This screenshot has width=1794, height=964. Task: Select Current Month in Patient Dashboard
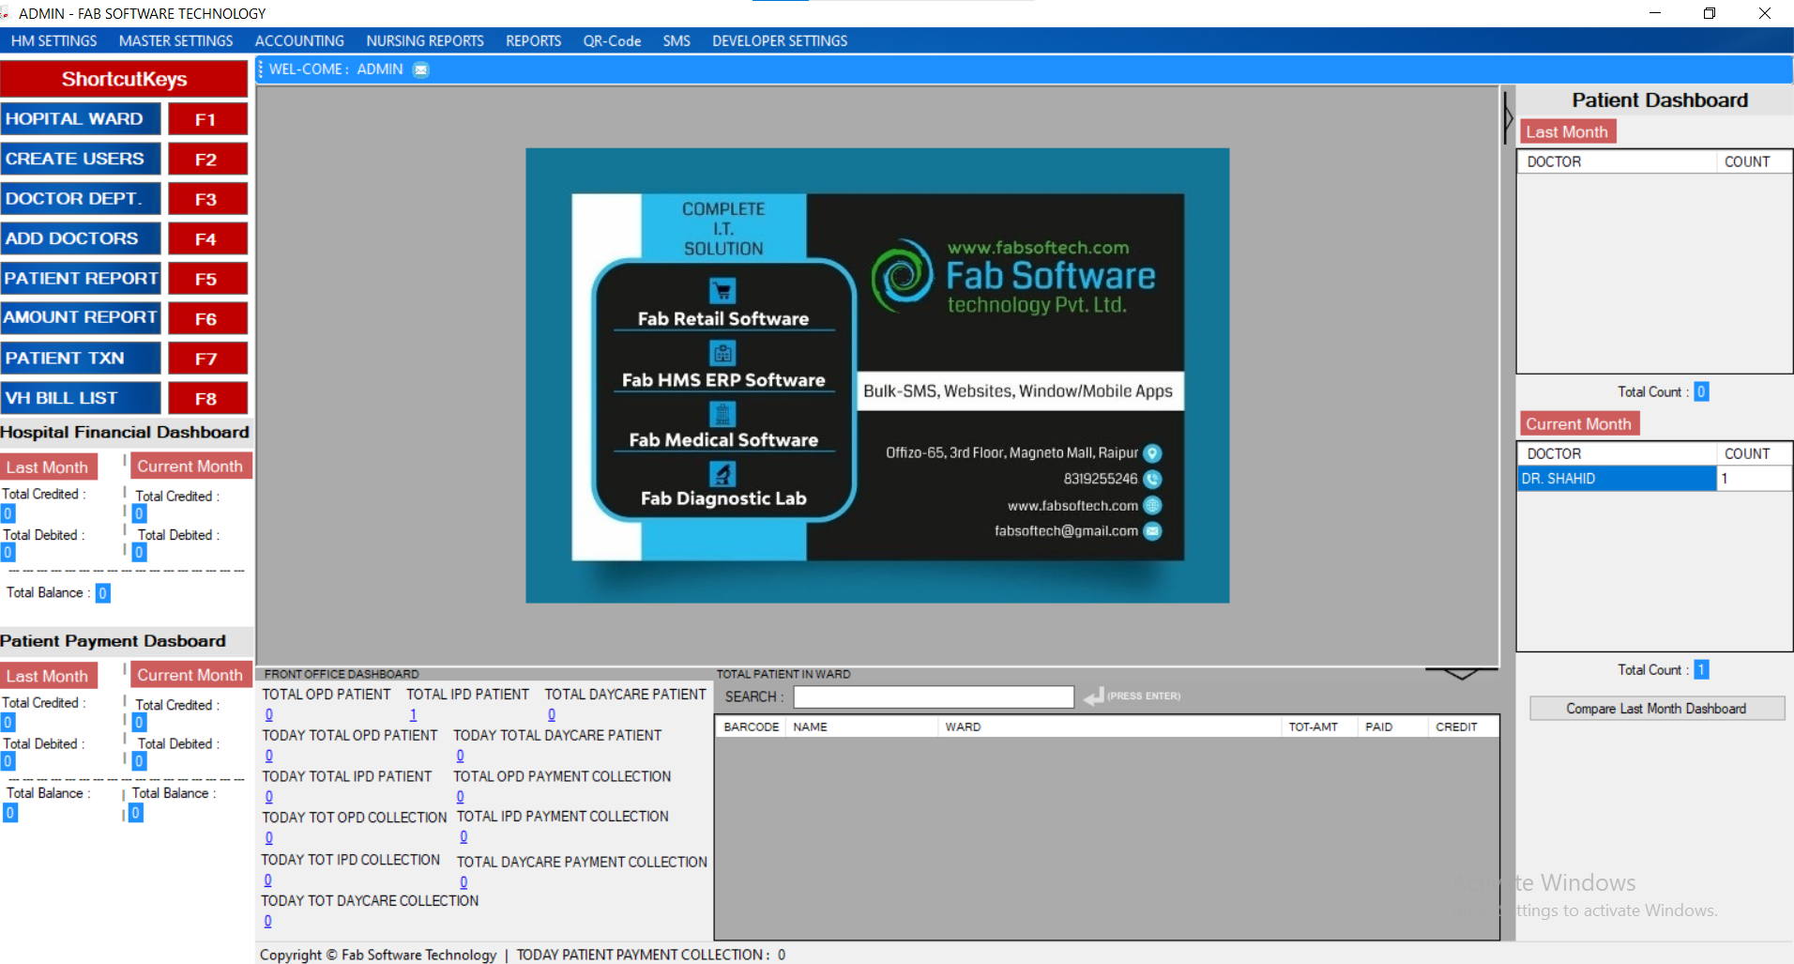(1578, 424)
